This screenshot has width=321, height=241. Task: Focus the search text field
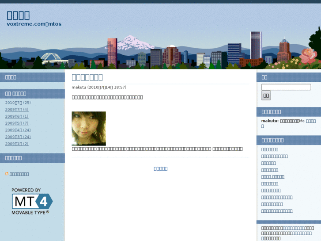click(286, 87)
